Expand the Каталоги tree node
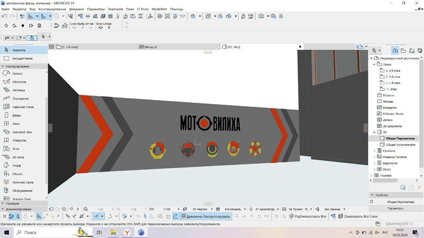Viewport: 424px width, 238px height. click(x=375, y=151)
